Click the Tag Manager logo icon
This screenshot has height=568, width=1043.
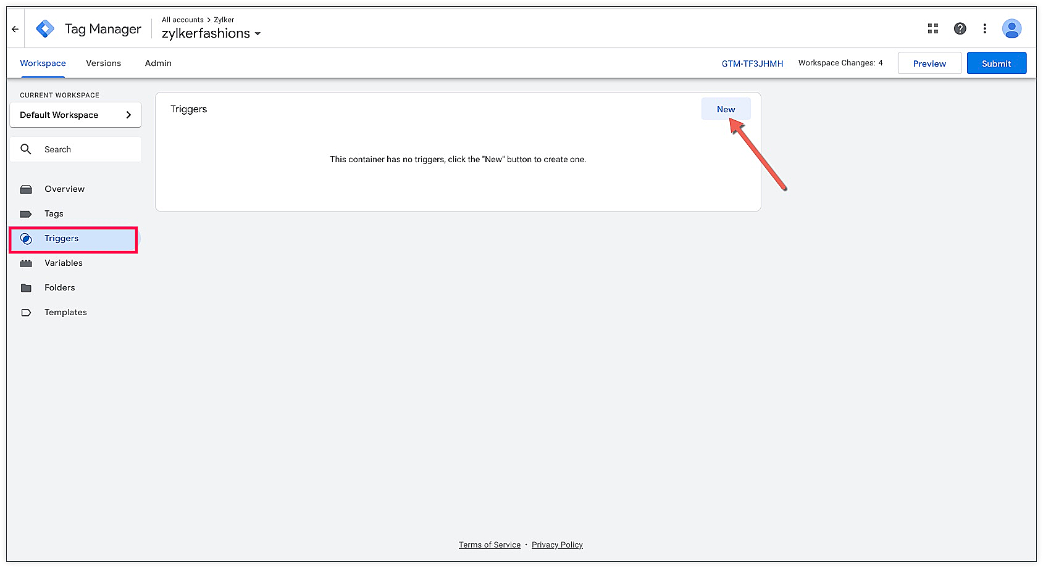45,29
